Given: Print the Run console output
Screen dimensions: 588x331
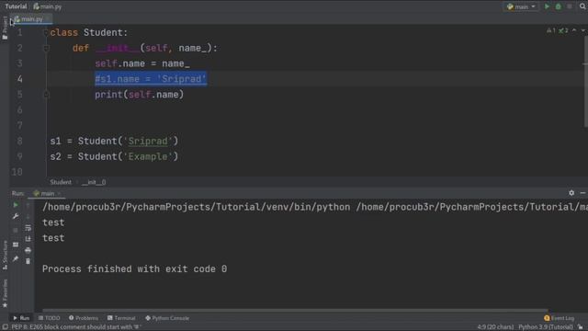Looking at the screenshot, I should [28, 250].
